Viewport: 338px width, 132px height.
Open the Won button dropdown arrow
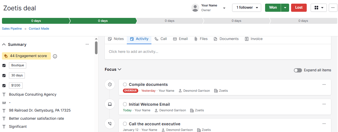point(285,8)
